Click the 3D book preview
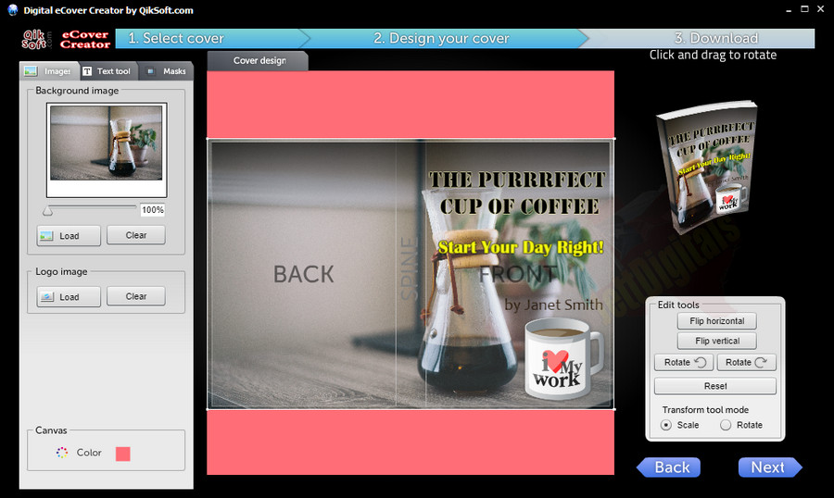The height and width of the screenshot is (498, 834). tap(706, 168)
